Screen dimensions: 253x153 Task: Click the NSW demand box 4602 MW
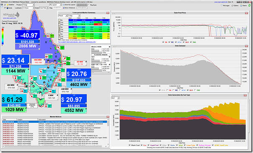(x=79, y=85)
